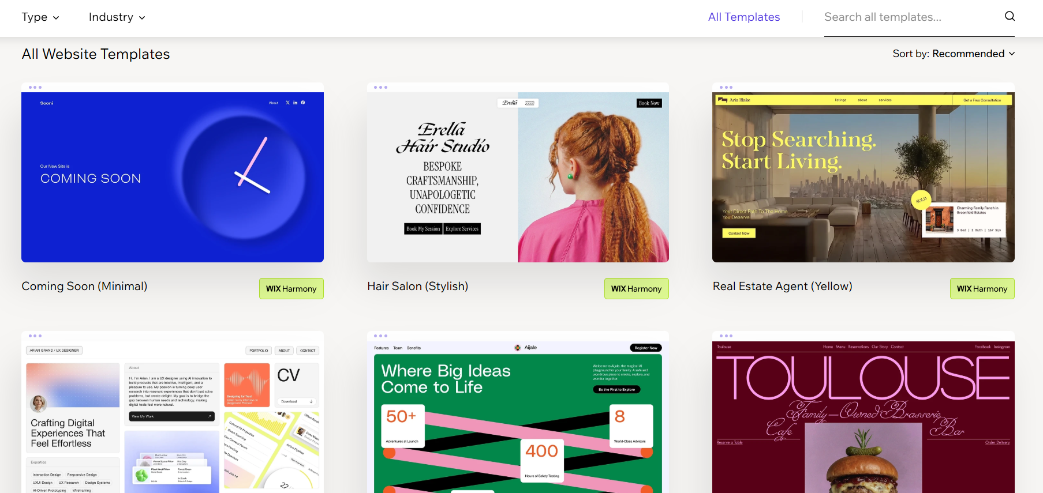This screenshot has height=493, width=1043.
Task: Open the Where Big Ideas Come to Life template
Action: (x=518, y=412)
